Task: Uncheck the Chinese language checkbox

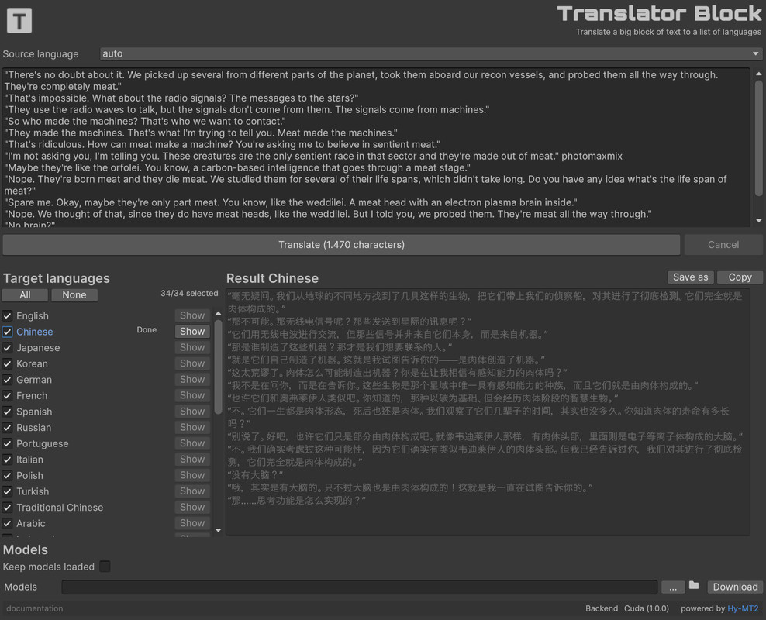Action: 7,332
